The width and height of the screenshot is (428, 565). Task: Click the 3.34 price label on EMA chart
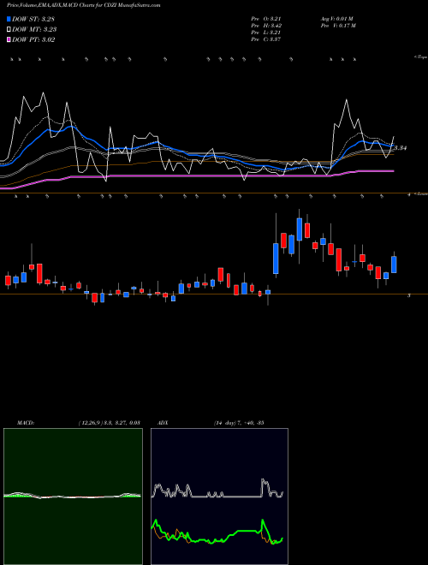pos(401,148)
